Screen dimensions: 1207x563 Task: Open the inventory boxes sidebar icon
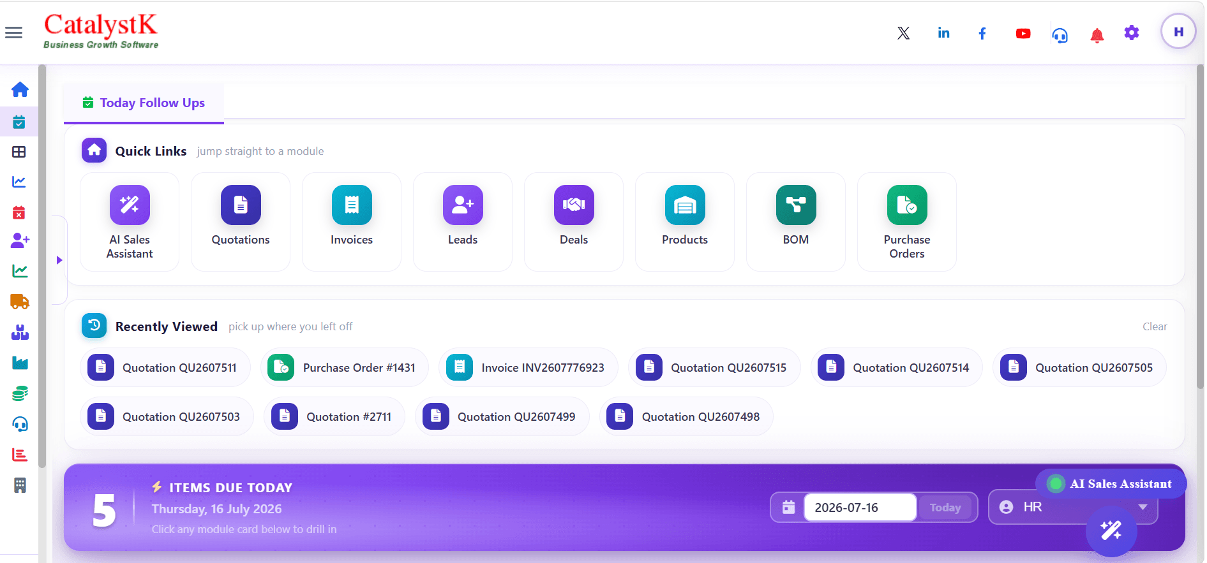tap(20, 332)
